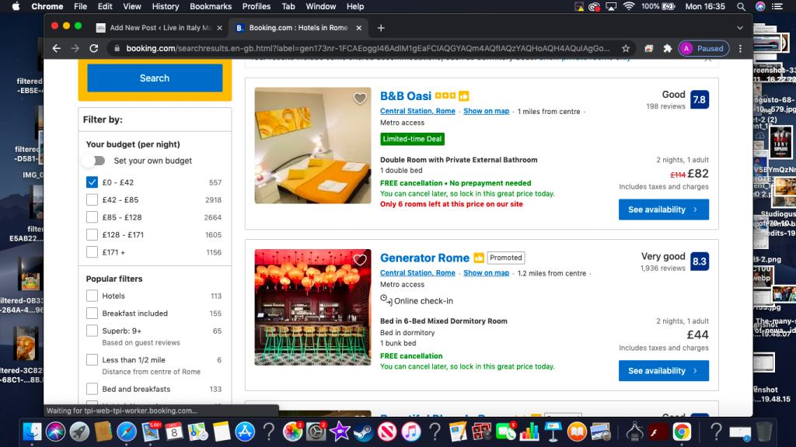Screen dimensions: 796x447
Task: Open the Chrome File menu
Action: [80, 6]
